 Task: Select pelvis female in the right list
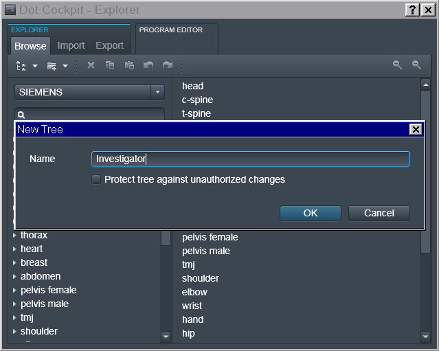(210, 238)
